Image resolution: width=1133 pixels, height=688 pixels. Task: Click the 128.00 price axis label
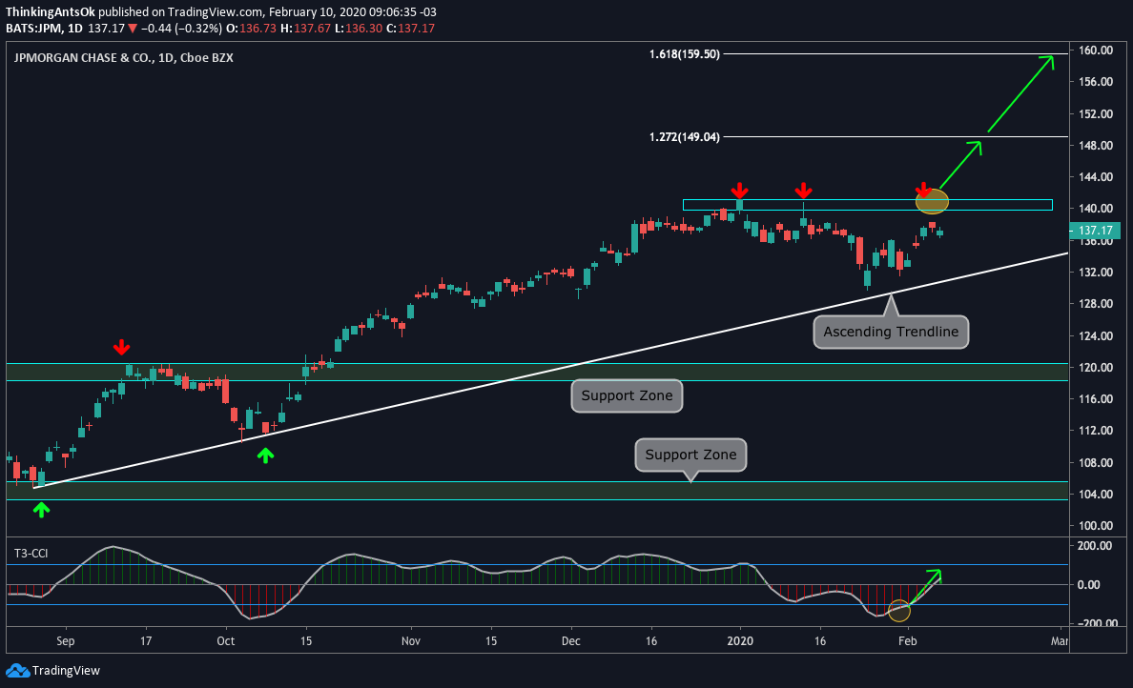(1096, 304)
